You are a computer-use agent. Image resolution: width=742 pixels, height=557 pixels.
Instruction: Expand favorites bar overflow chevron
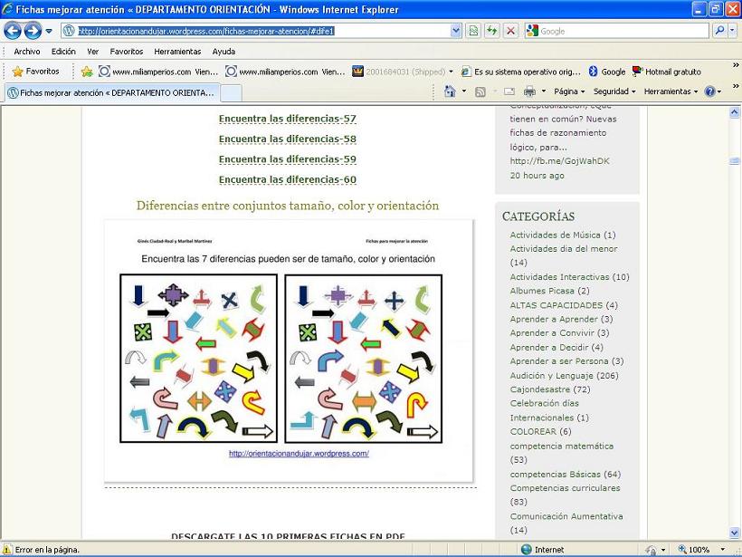pos(736,65)
